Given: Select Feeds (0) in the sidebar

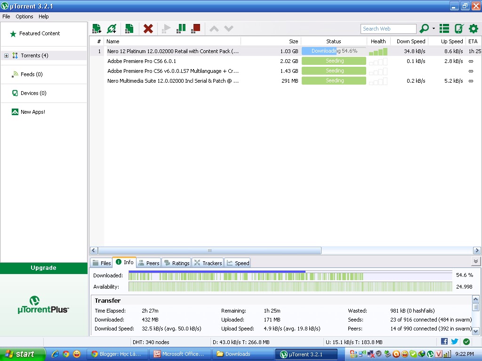Looking at the screenshot, I should click(x=32, y=74).
